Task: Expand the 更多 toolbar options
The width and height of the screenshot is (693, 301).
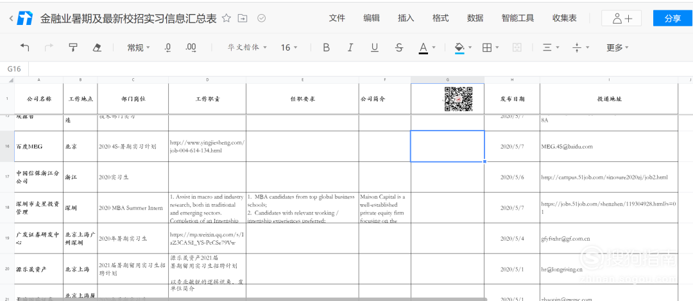Action: tap(617, 47)
